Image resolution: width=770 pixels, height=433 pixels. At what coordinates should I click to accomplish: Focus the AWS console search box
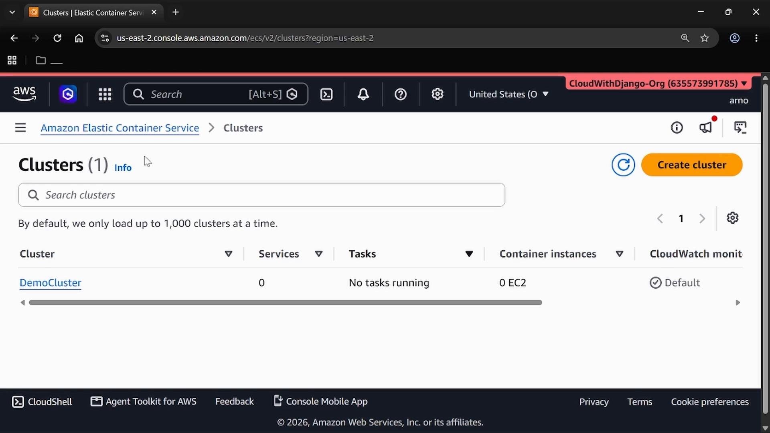tap(216, 94)
